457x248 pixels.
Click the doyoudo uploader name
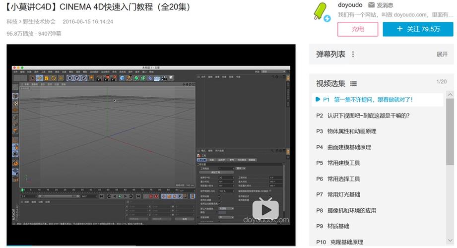tap(350, 5)
